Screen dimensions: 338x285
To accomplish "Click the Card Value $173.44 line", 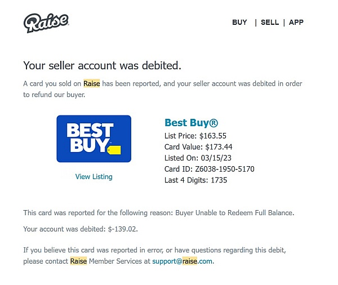I will click(x=198, y=147).
